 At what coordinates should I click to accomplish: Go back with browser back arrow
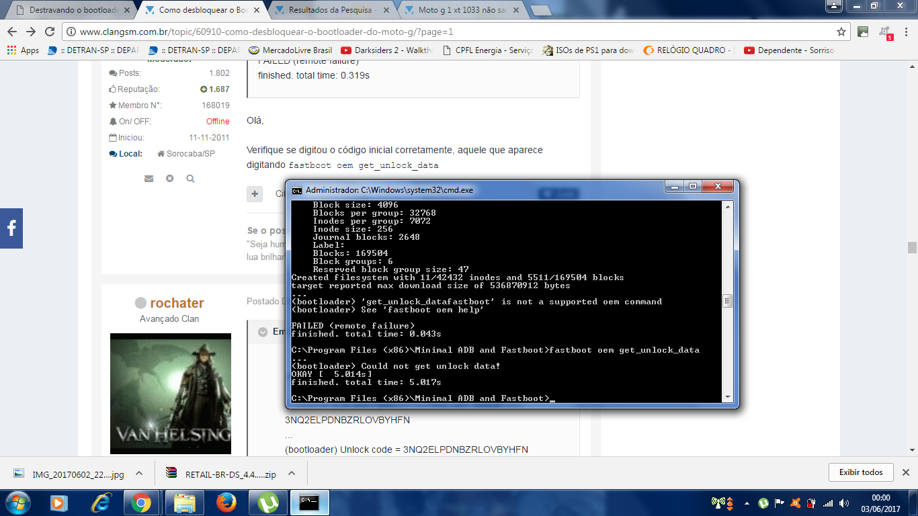pyautogui.click(x=13, y=32)
